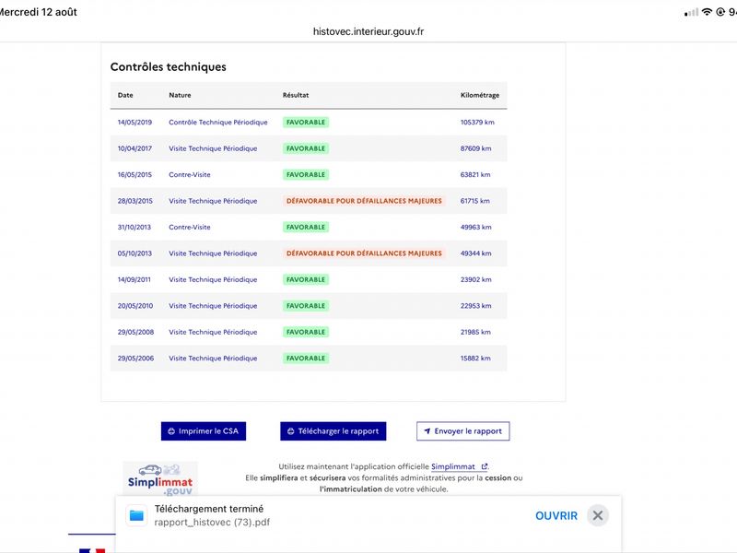The height and width of the screenshot is (553, 737).
Task: Click 15882 km value
Action: 475,359
